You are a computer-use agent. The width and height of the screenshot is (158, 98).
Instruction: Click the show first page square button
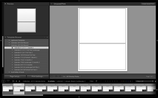pyautogui.click(x=52, y=77)
